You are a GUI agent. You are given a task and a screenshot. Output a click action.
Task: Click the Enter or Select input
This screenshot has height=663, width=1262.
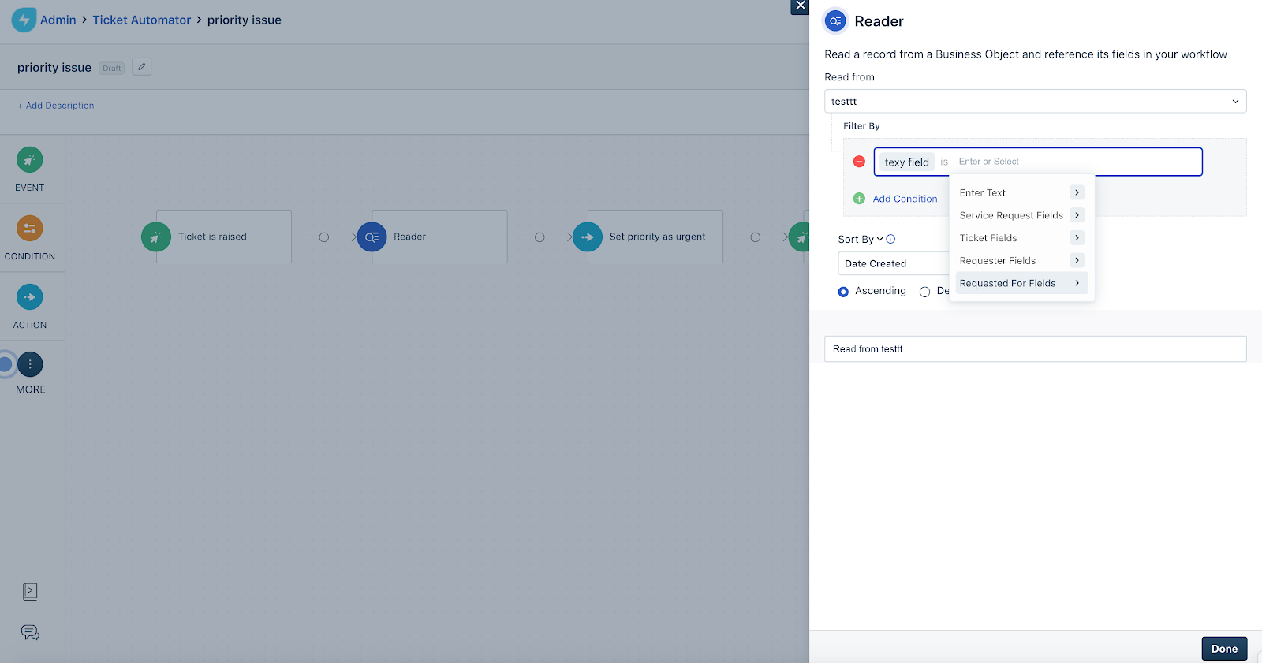[1077, 162]
